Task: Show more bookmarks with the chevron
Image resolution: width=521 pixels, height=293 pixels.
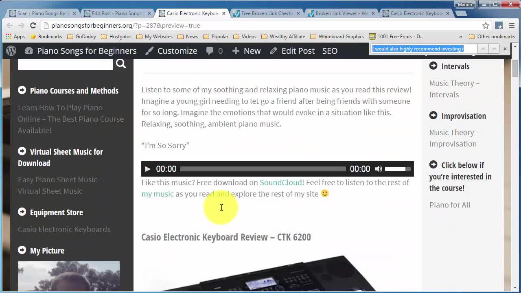Action: tap(460, 37)
